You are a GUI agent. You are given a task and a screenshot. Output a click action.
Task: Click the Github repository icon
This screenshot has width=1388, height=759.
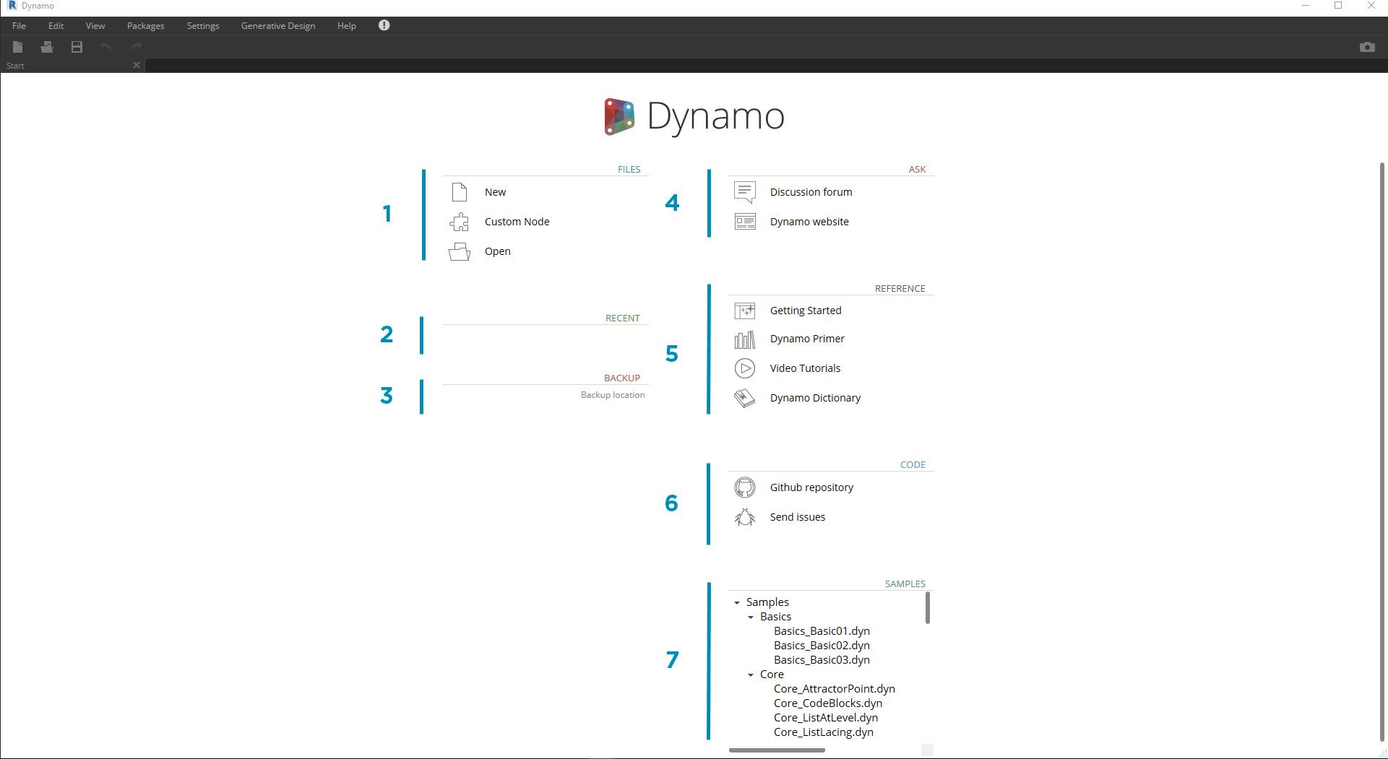744,487
